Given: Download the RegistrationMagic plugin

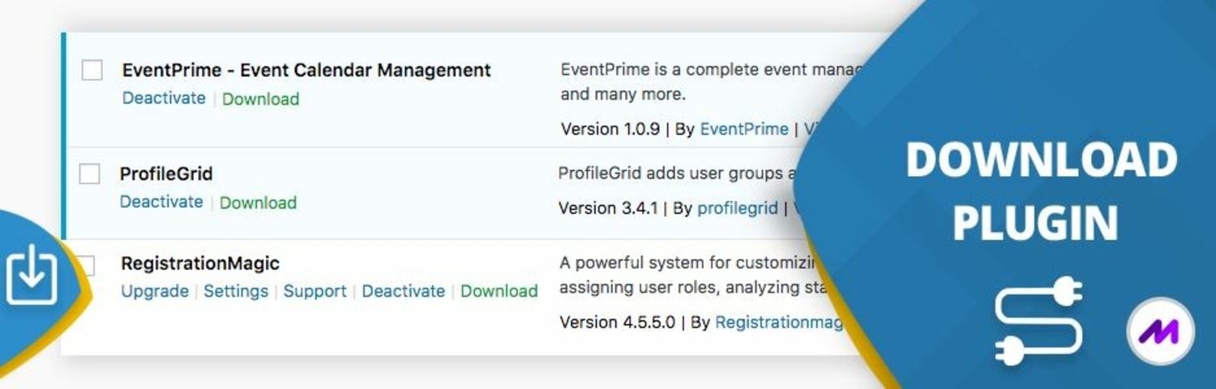Looking at the screenshot, I should 499,291.
